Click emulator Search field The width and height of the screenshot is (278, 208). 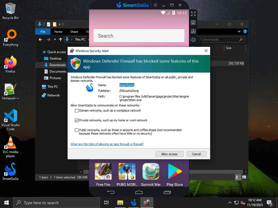[139, 36]
